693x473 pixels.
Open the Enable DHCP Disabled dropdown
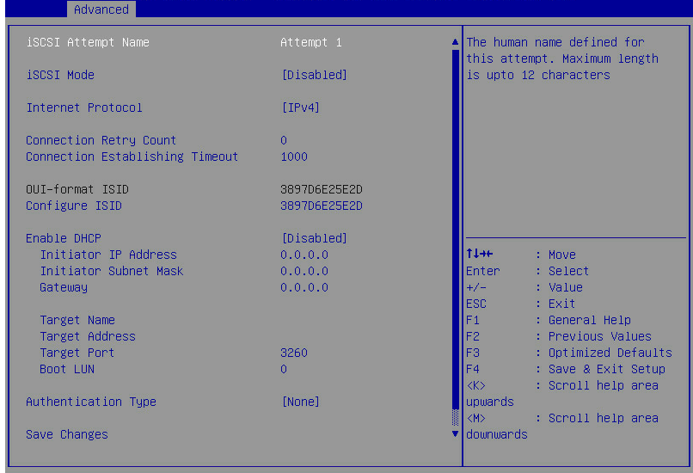(314, 239)
